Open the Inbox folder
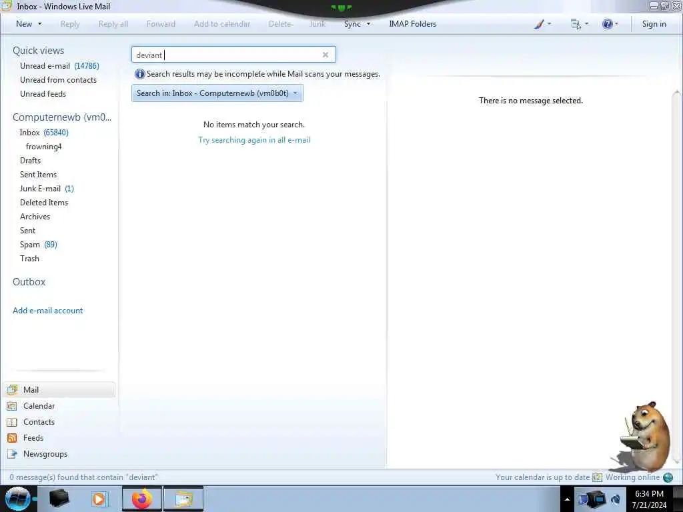The height and width of the screenshot is (512, 683). point(29,133)
